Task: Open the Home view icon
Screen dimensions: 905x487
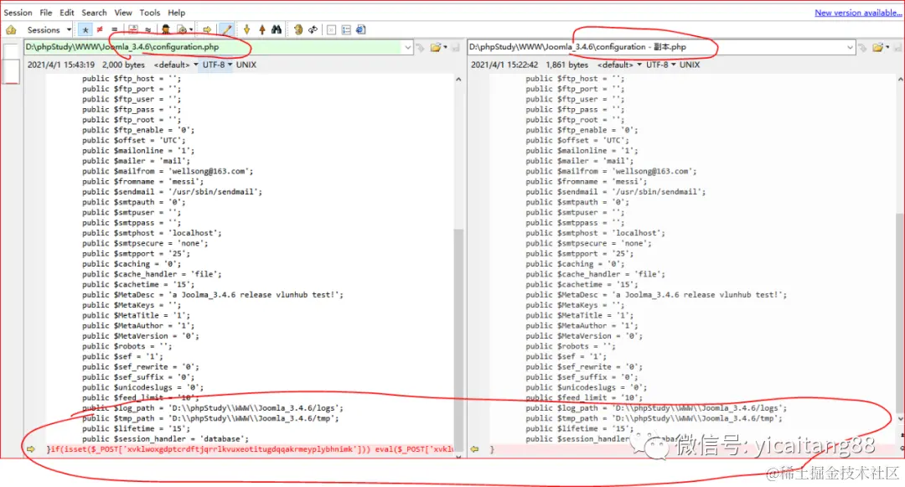Action: click(11, 29)
